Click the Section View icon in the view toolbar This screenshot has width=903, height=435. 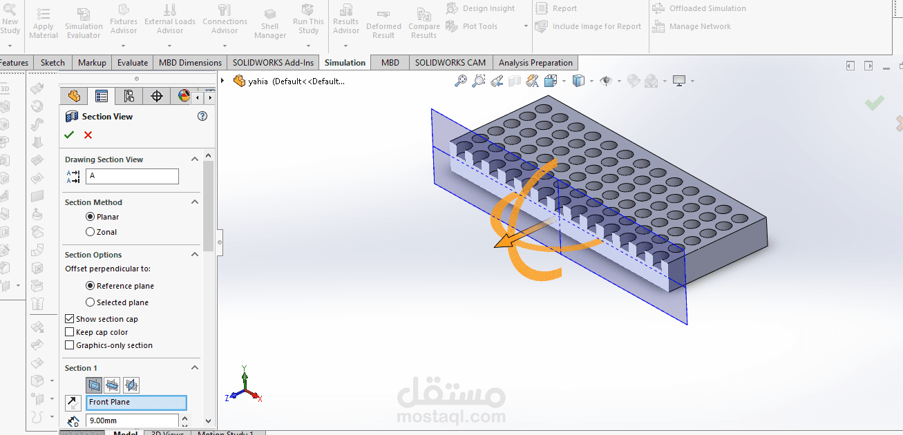click(x=514, y=81)
